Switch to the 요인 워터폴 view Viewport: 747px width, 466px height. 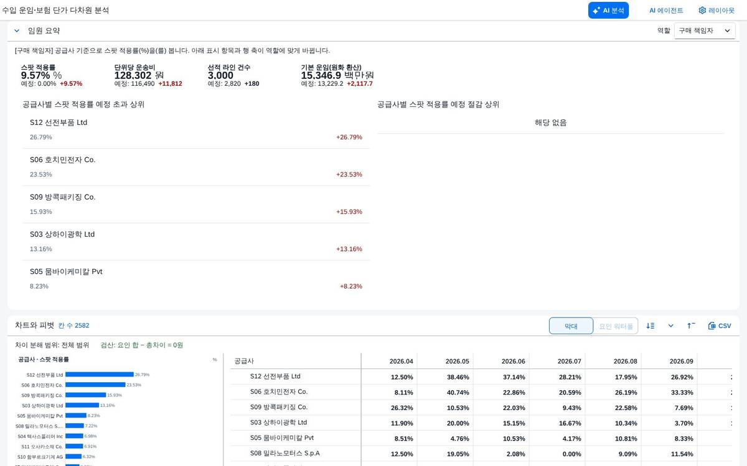[x=616, y=326]
